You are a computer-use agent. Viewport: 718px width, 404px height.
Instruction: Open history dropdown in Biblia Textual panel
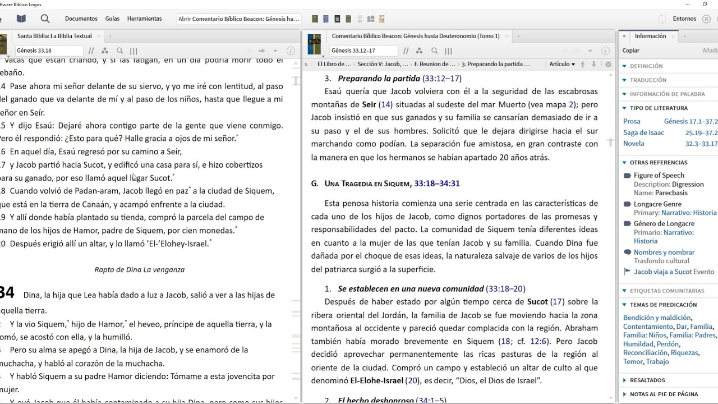[275, 50]
